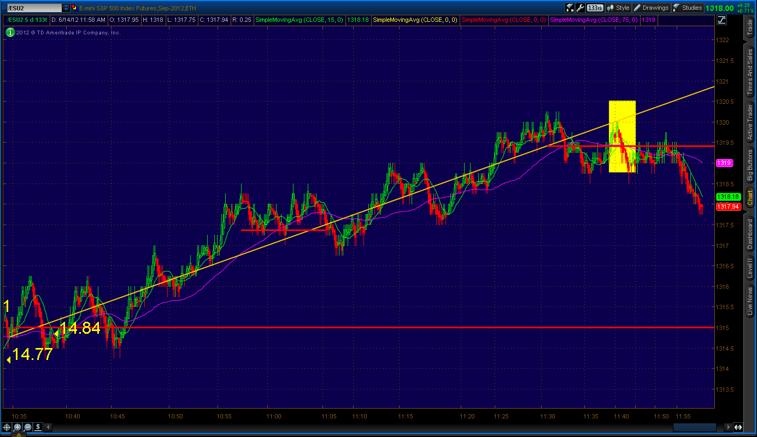Click the H: 1318 high value
757x437 pixels.
tap(153, 20)
